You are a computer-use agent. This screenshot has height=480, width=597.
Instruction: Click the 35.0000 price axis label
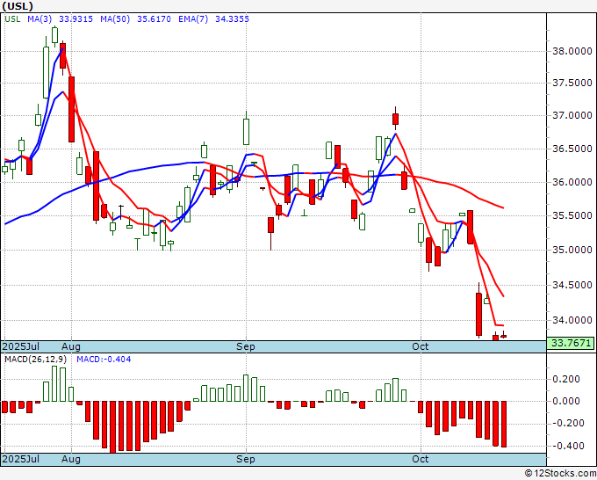572,250
